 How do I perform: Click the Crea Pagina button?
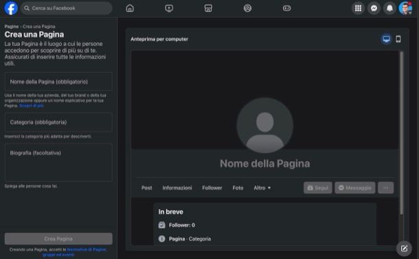point(58,238)
